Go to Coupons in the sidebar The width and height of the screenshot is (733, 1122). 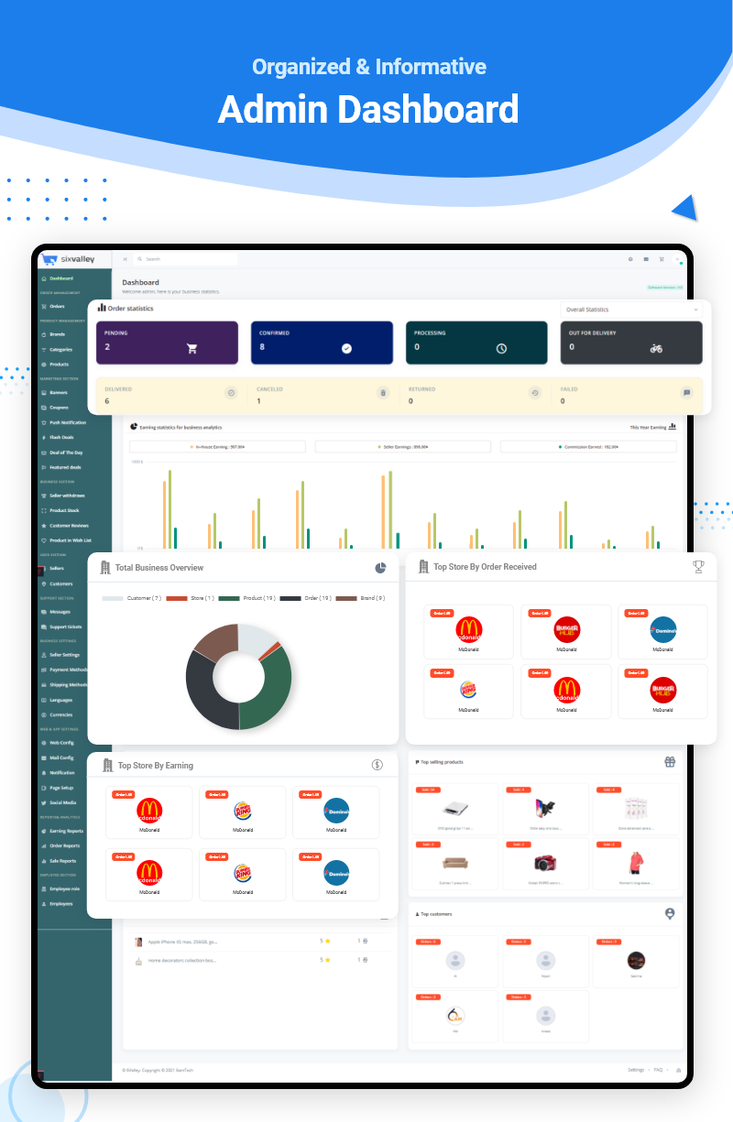(x=59, y=408)
